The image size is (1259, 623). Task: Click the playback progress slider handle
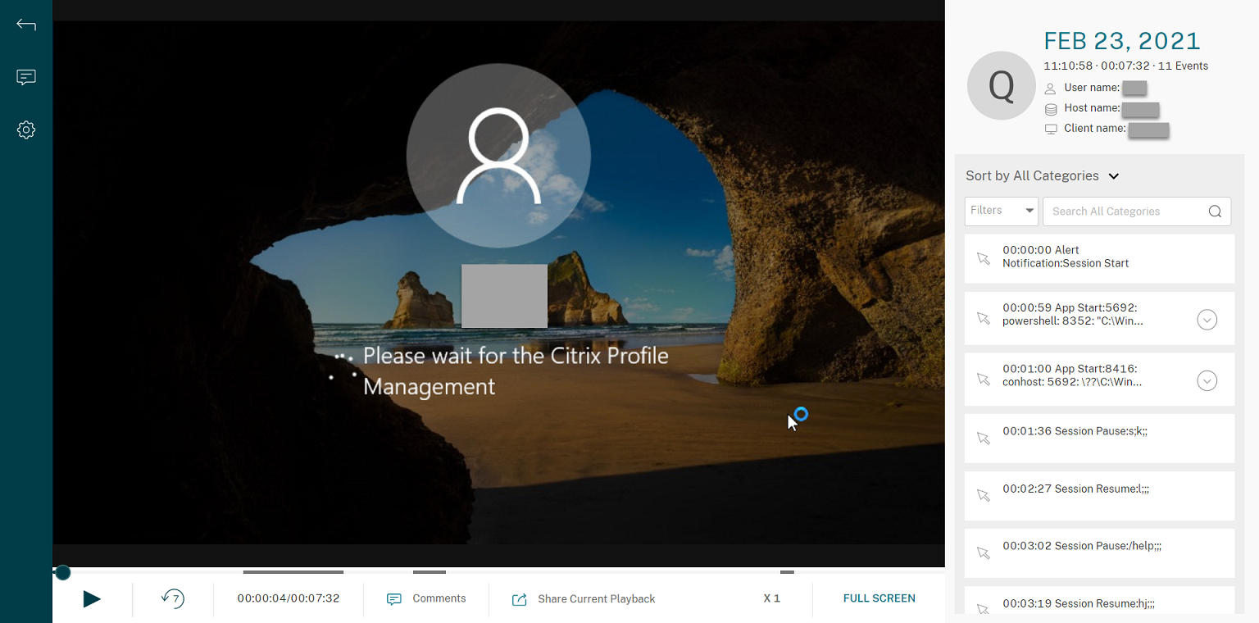(62, 572)
